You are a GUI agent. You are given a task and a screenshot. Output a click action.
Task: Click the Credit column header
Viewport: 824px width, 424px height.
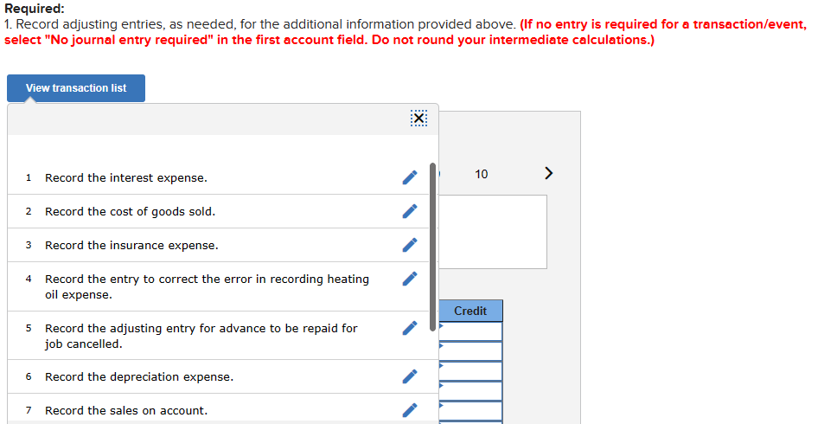(470, 311)
